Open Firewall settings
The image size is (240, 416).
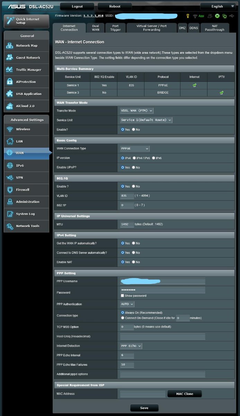[x=26, y=190]
